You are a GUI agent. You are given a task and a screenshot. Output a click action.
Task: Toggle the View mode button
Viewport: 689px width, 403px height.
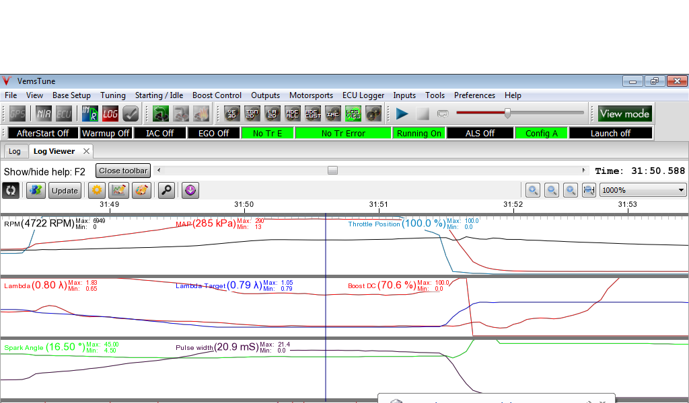624,114
